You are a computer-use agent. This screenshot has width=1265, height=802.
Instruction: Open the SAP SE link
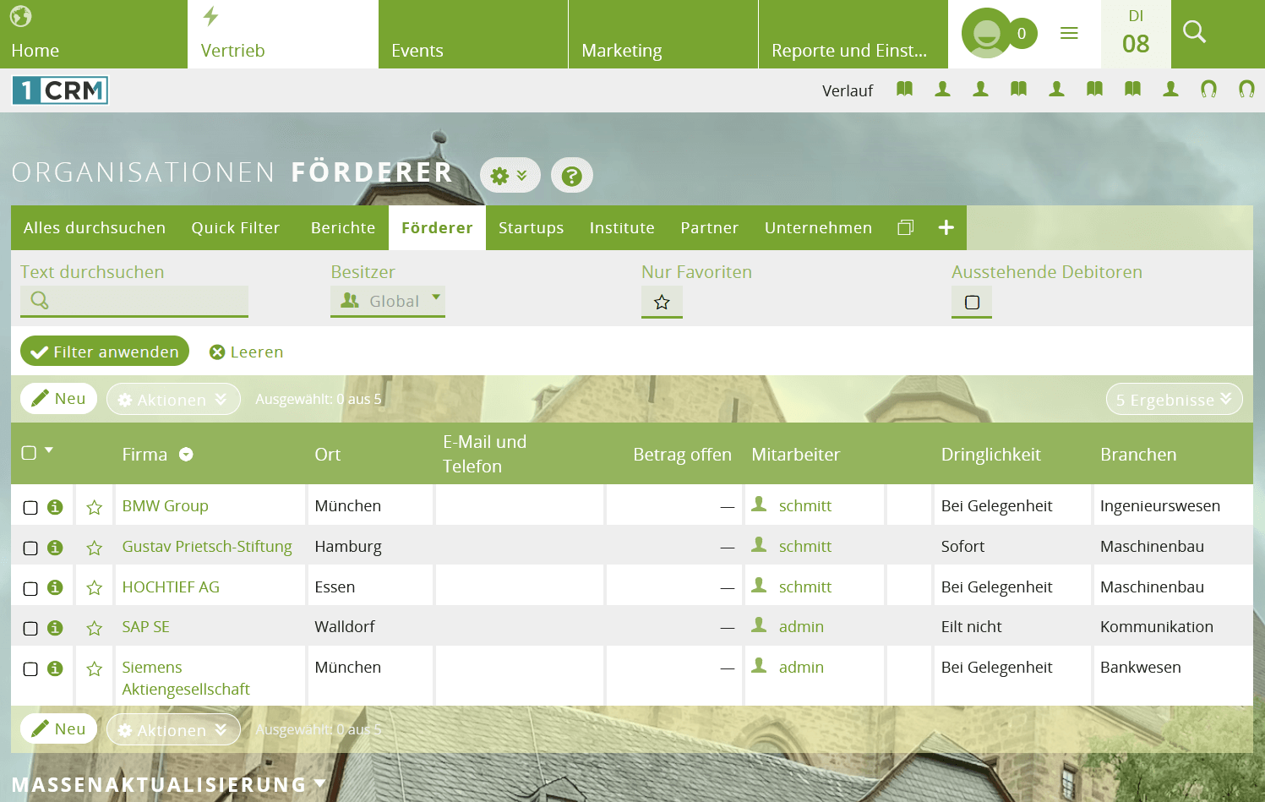click(145, 626)
